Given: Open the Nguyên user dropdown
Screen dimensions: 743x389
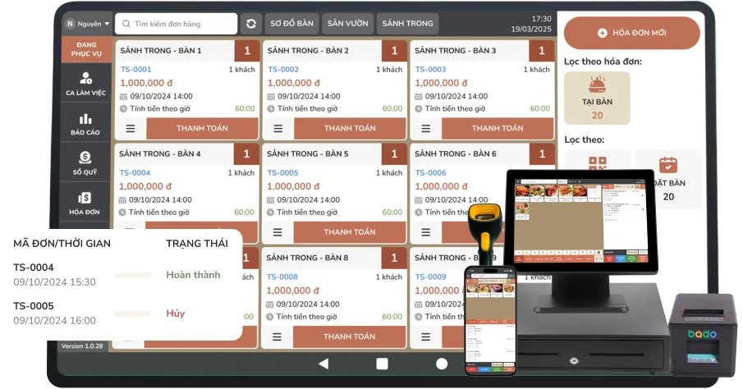Looking at the screenshot, I should tap(87, 24).
